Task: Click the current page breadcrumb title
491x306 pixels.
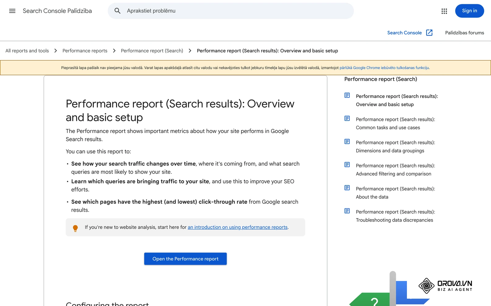Action: [x=267, y=51]
